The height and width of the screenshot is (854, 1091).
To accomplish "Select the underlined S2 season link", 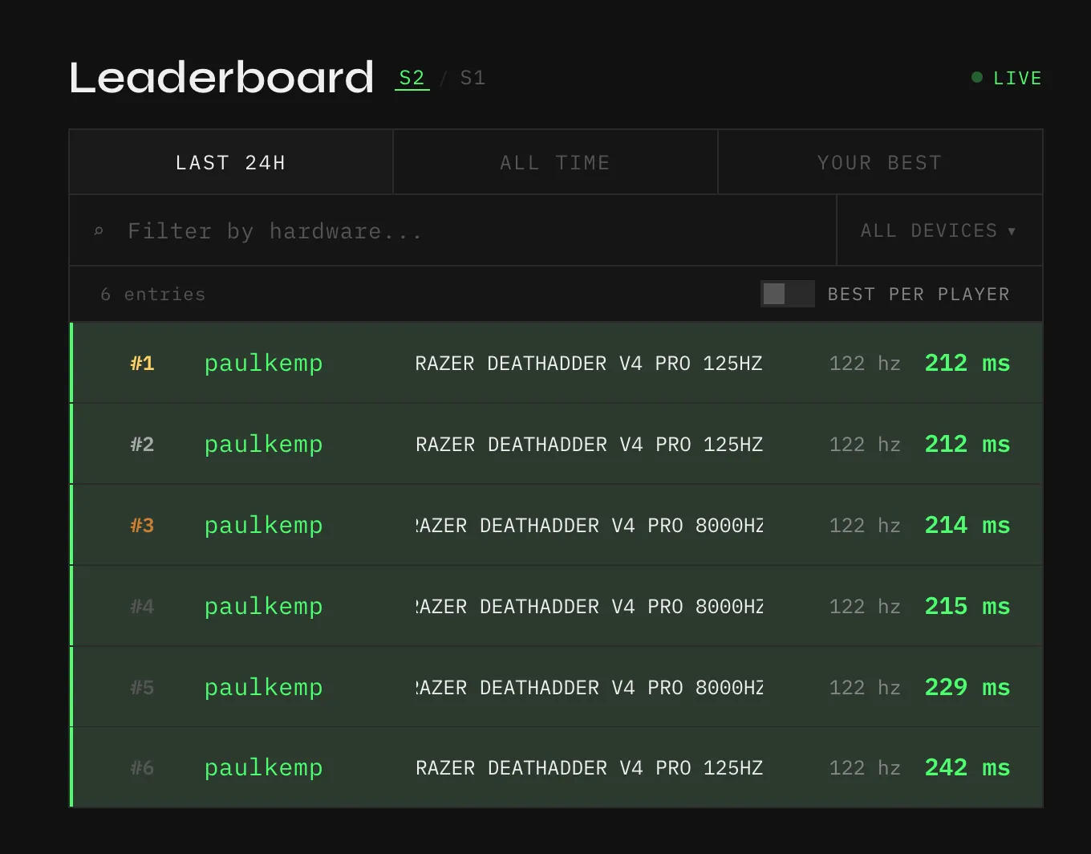I will (x=412, y=77).
